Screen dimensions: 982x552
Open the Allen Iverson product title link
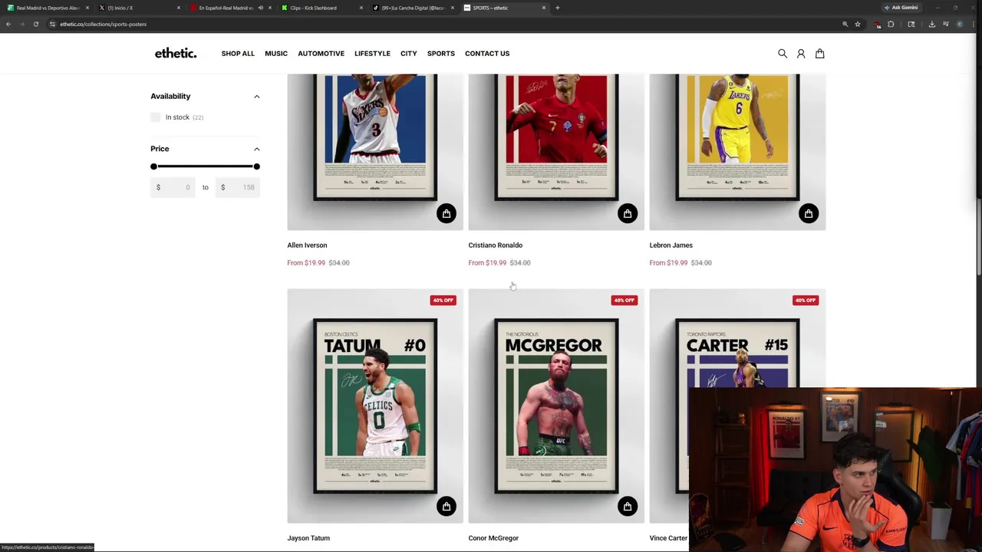pyautogui.click(x=307, y=245)
